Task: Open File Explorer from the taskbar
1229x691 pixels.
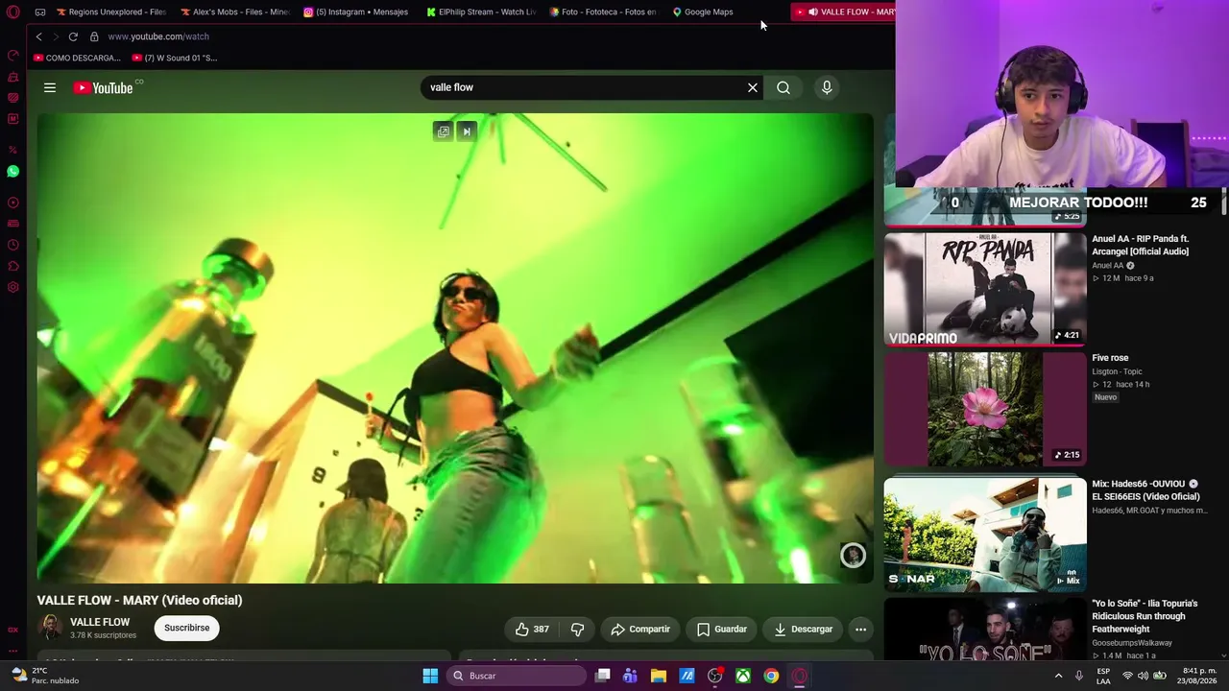Action: [658, 676]
